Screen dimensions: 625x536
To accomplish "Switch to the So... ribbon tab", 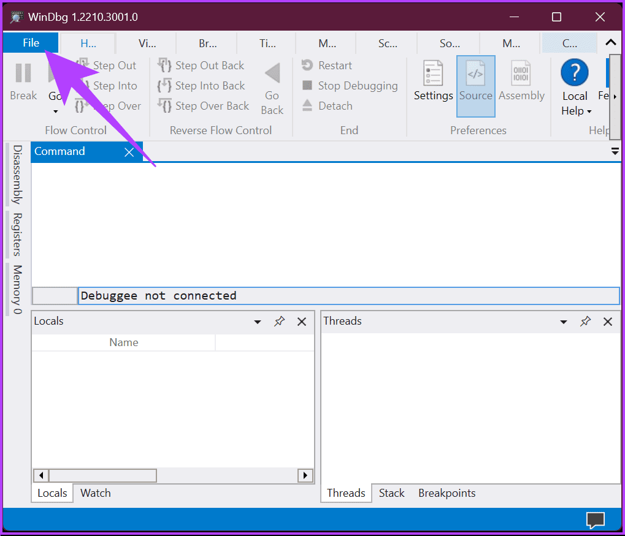I will point(450,43).
